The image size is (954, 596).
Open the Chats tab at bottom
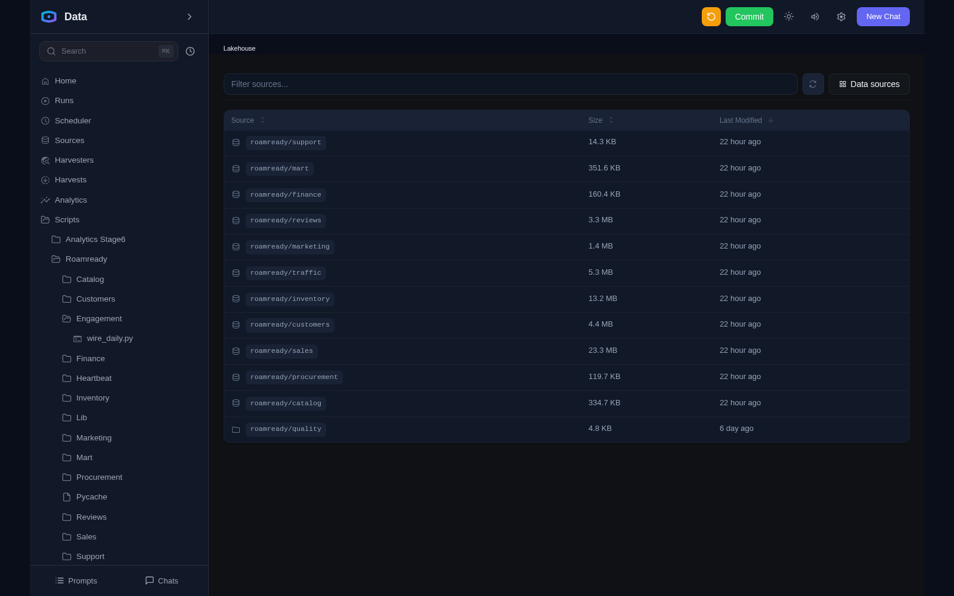point(162,581)
